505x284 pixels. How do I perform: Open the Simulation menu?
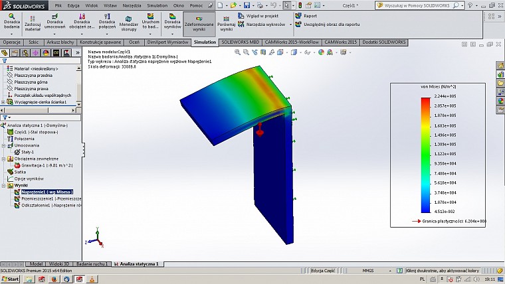point(157,5)
